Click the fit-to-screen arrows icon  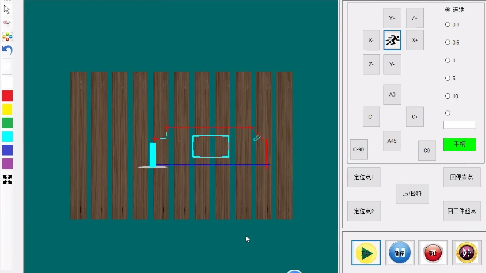coord(7,180)
